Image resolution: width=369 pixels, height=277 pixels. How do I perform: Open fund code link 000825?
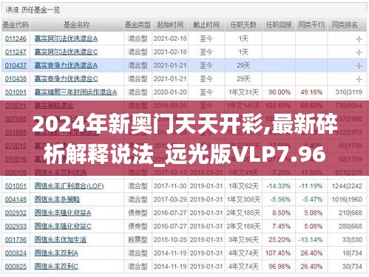point(16,267)
